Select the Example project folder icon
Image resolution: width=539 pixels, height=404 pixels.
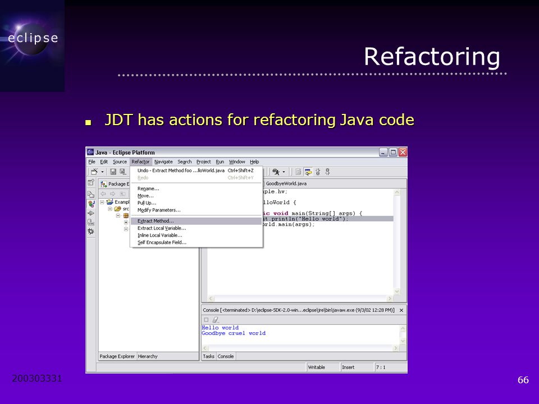coord(110,202)
